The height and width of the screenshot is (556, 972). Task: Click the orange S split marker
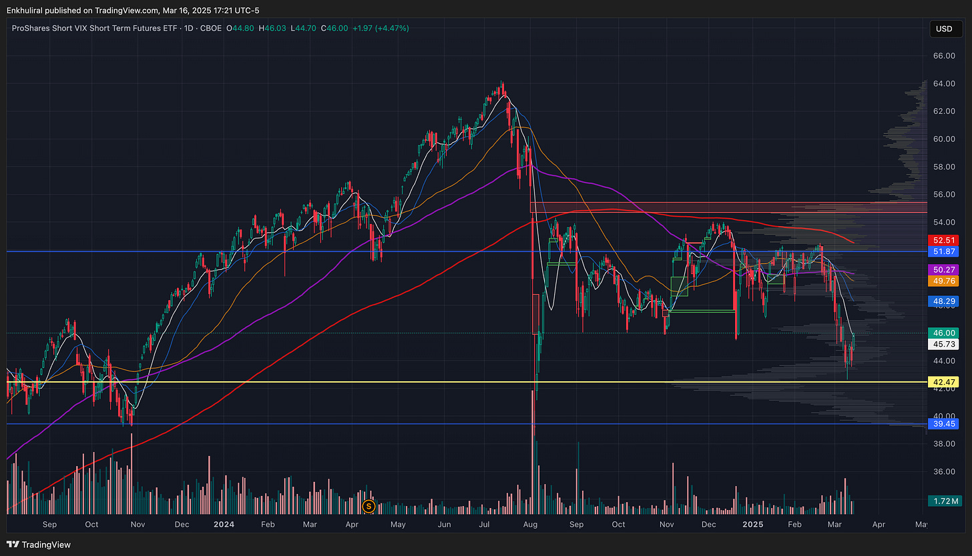[367, 507]
